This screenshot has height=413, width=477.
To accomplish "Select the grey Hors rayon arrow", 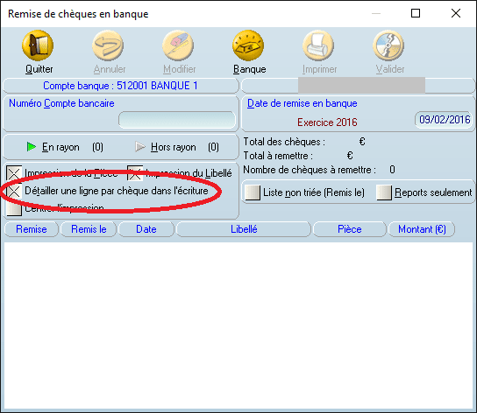I will 140,147.
